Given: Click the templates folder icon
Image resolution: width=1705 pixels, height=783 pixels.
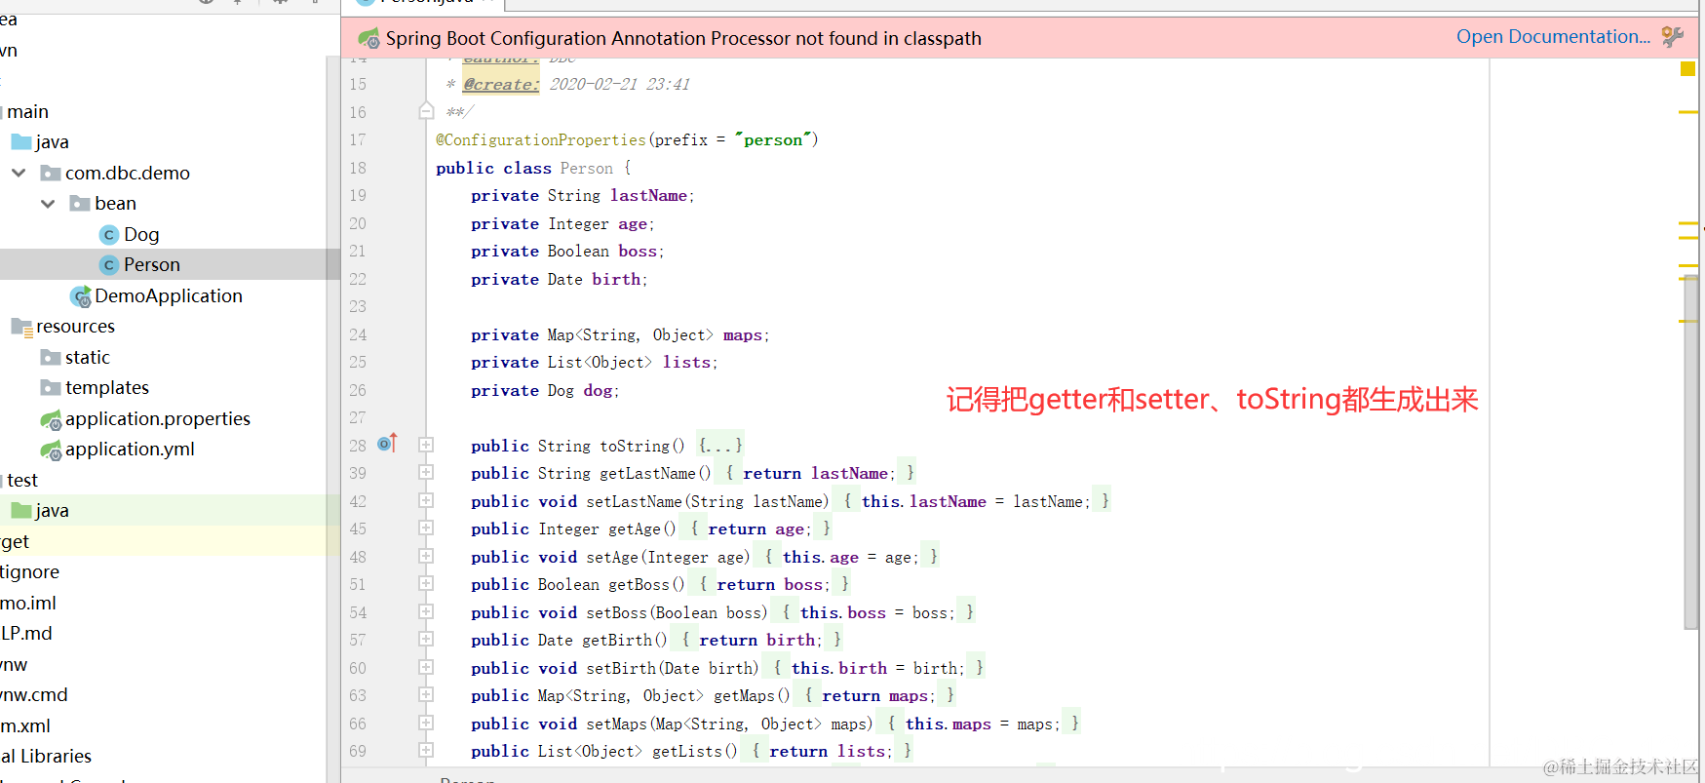Looking at the screenshot, I should 51,387.
